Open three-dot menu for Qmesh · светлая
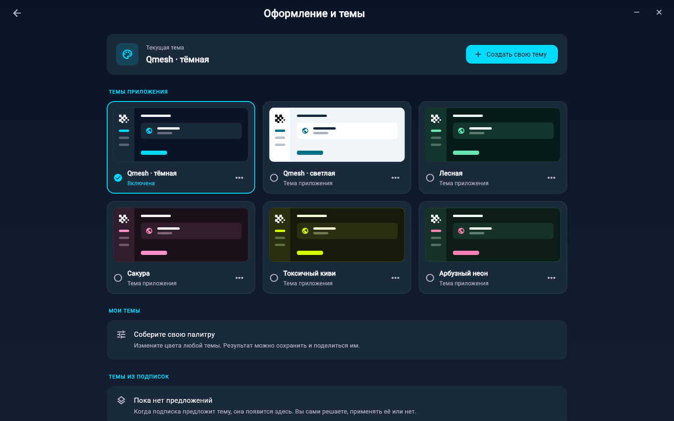 tap(396, 178)
